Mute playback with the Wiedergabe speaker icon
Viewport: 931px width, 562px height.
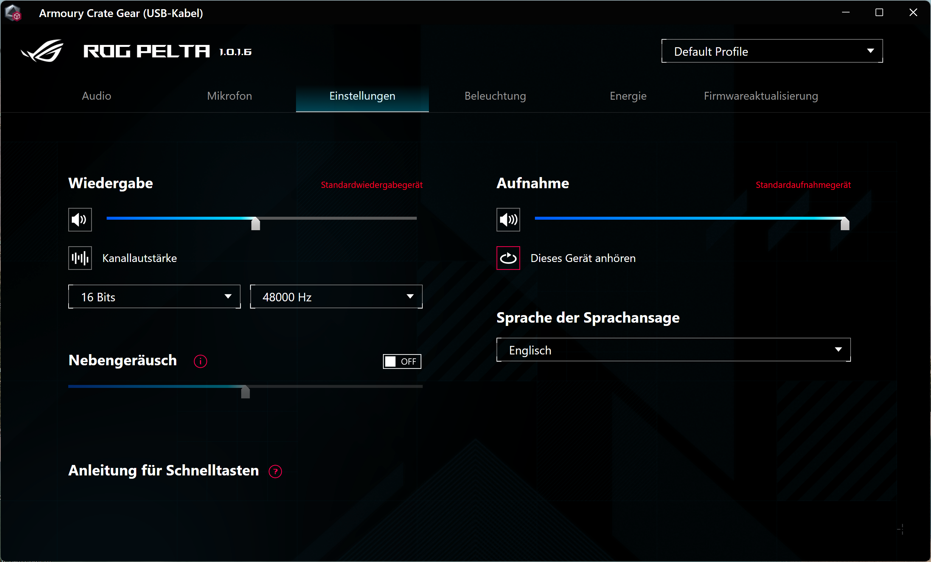point(80,219)
